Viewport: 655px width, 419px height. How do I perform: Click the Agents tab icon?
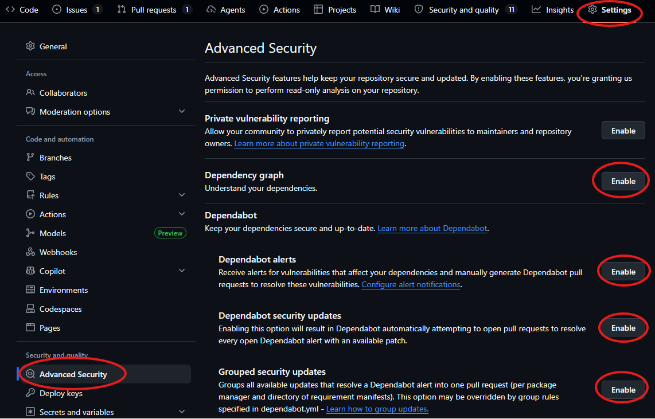[212, 9]
